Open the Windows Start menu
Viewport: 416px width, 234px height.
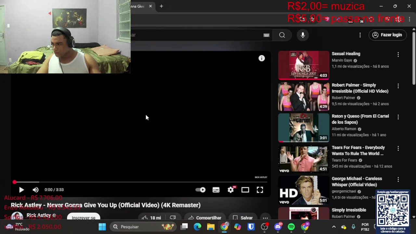(x=102, y=227)
